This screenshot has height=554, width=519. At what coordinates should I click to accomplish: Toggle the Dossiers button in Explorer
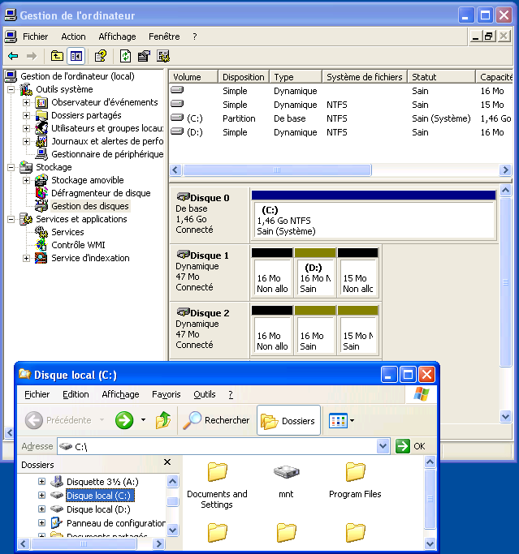pyautogui.click(x=288, y=420)
